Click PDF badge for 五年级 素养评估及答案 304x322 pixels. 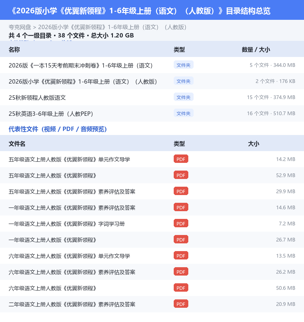coord(181,191)
